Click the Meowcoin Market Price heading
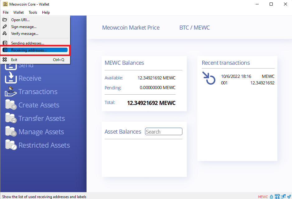This screenshot has width=292, height=199. (131, 28)
